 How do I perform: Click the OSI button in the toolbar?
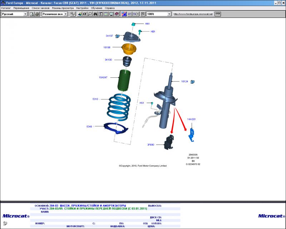coord(218,14)
